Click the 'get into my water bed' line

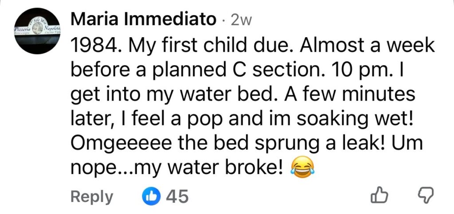pos(242,94)
